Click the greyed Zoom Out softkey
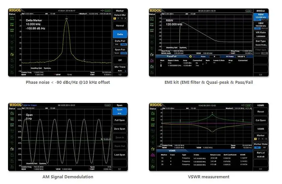This screenshot has width=282, height=184. (120, 146)
